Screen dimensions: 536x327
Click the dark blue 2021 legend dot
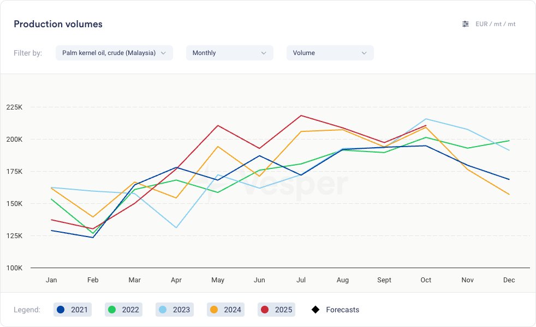[x=61, y=310]
